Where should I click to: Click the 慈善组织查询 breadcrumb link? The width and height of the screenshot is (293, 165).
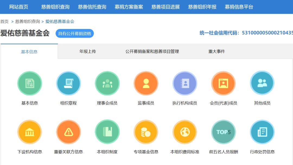[27, 21]
